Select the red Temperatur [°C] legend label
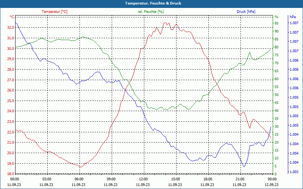This screenshot has height=189, width=303. [x=55, y=12]
